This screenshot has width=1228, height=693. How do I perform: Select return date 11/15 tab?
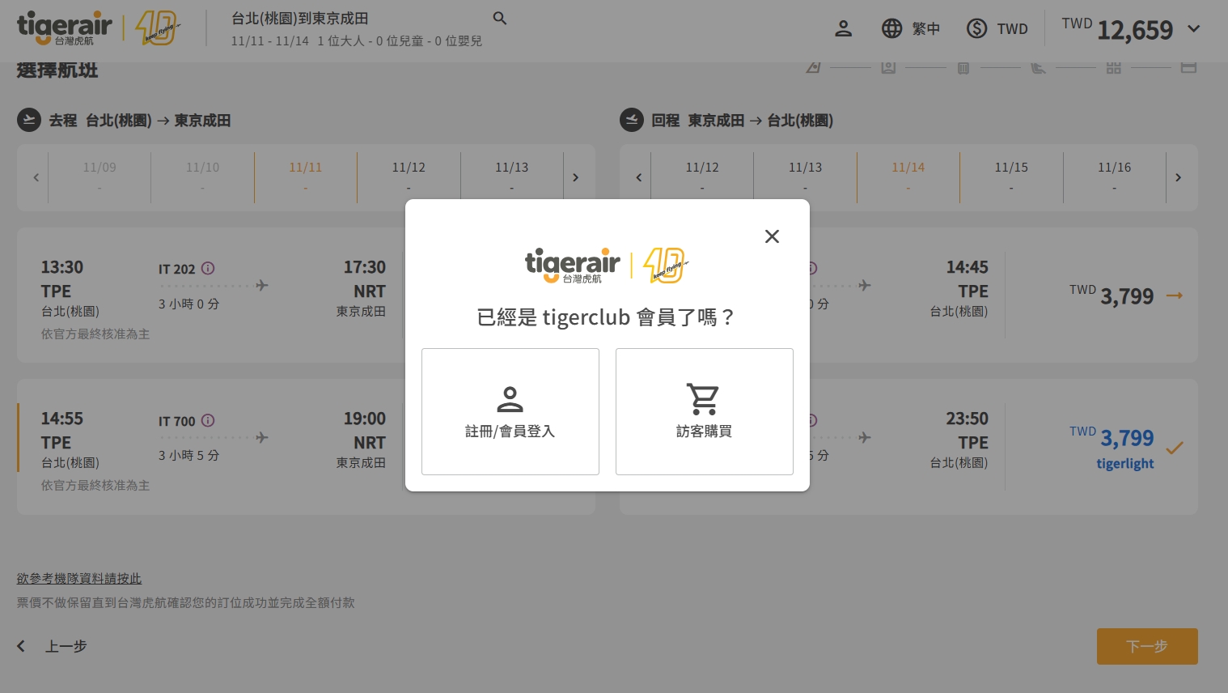[1011, 176]
